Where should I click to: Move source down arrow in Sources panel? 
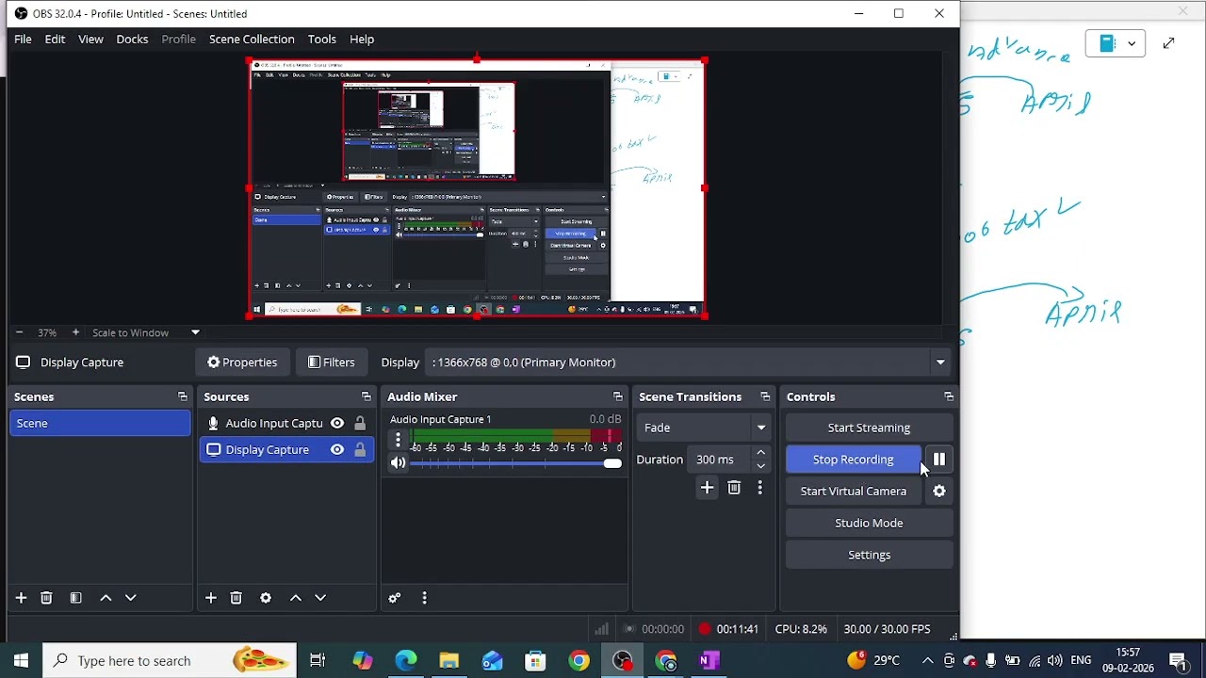[x=320, y=598]
